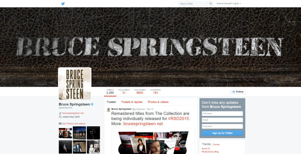Click Change next to Trends
This screenshot has width=301, height=154.
coord(216,144)
